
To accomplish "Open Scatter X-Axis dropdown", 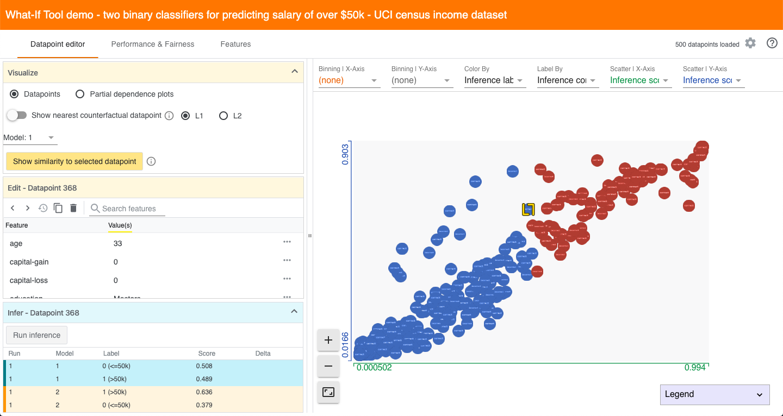I will coord(641,80).
